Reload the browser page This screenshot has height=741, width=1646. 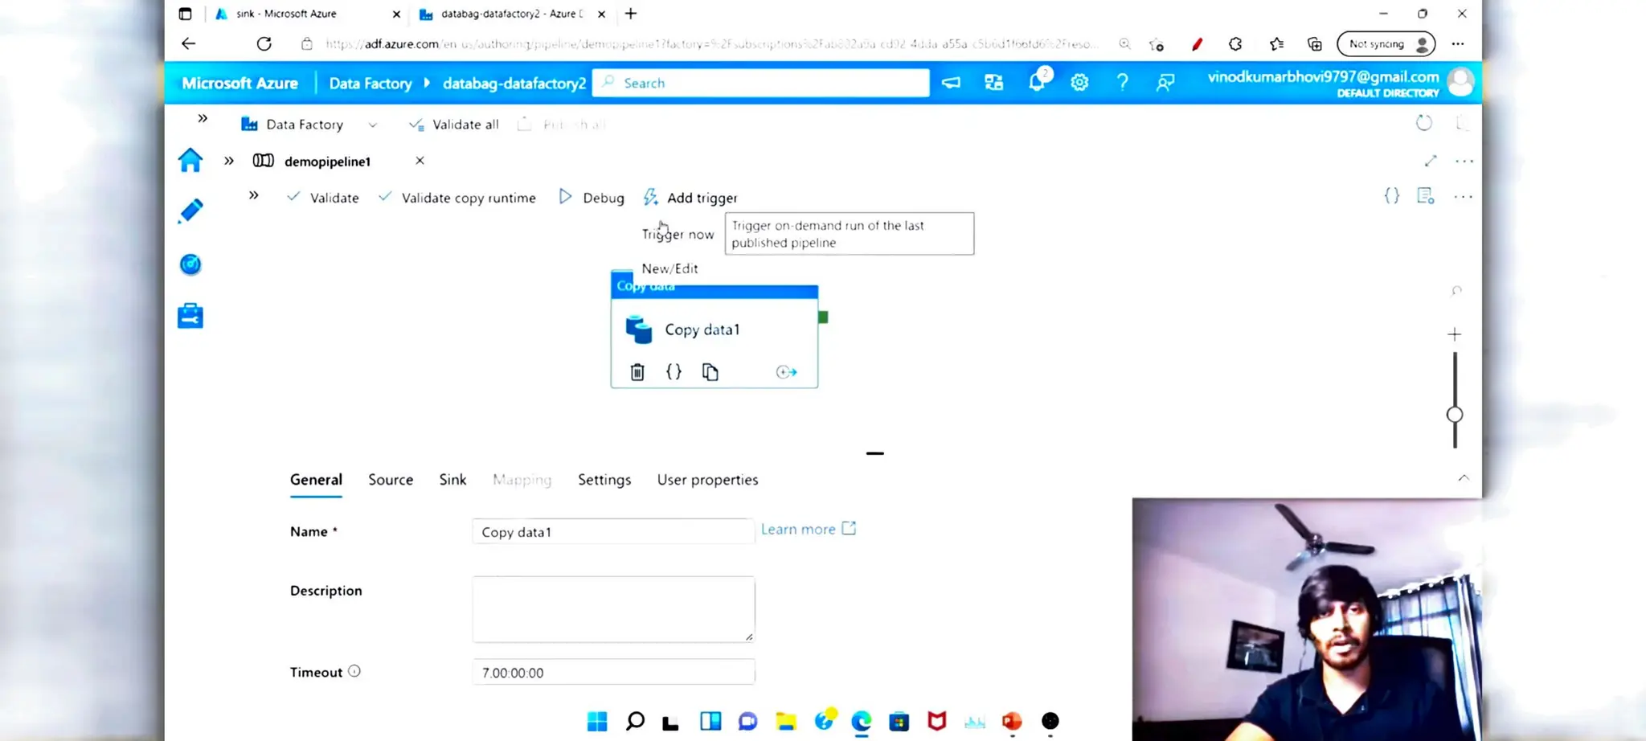point(264,43)
